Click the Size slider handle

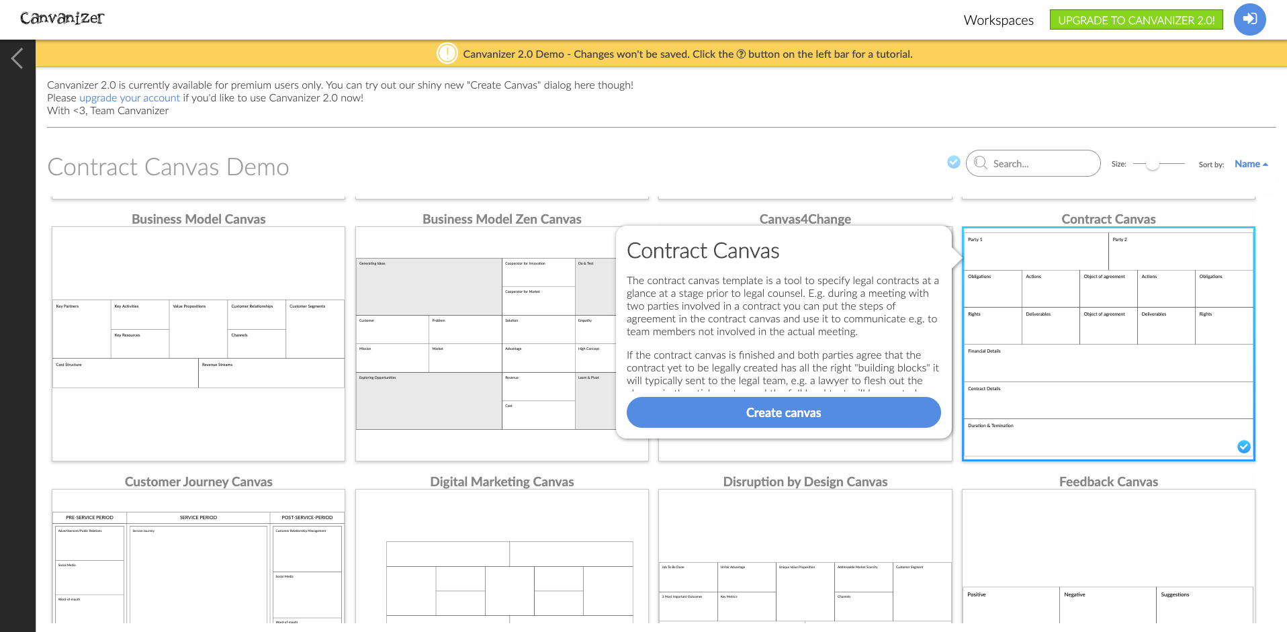(1153, 165)
